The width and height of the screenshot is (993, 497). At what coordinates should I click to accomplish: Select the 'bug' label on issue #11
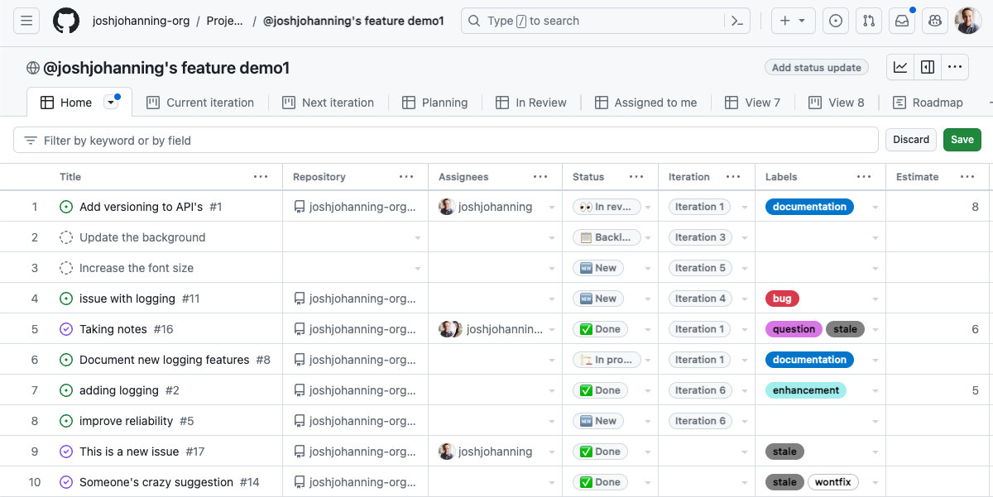pos(781,299)
